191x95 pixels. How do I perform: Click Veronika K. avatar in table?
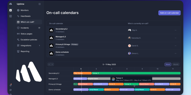129,38
